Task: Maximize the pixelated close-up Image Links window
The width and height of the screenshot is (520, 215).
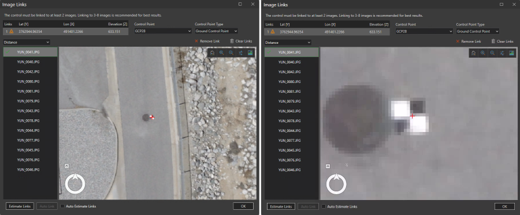Action: tap(502, 4)
